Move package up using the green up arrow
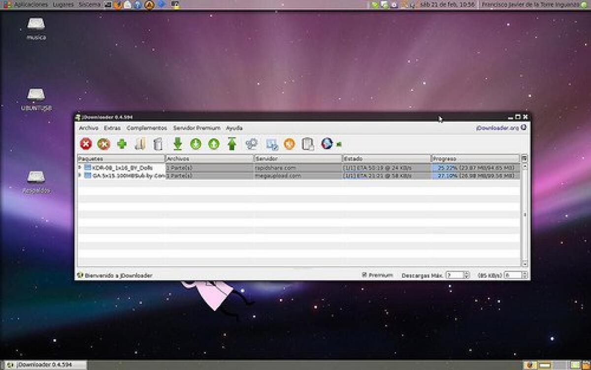Screen dimensions: 591x370 coord(213,143)
